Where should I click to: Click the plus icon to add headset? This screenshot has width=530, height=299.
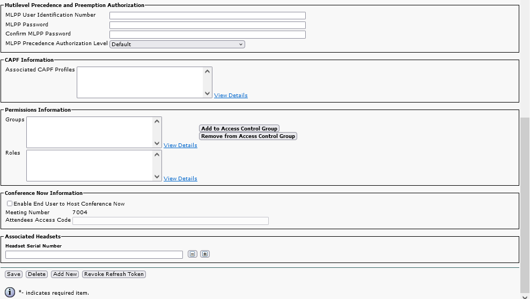click(x=204, y=254)
